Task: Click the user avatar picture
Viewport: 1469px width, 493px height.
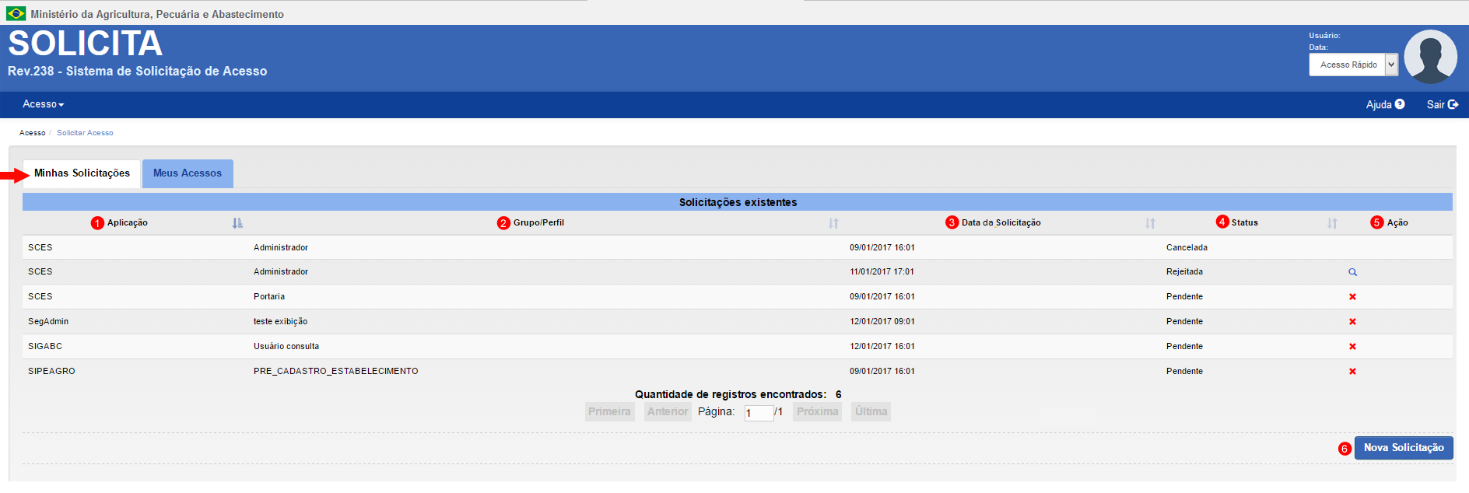Action: pyautogui.click(x=1430, y=57)
